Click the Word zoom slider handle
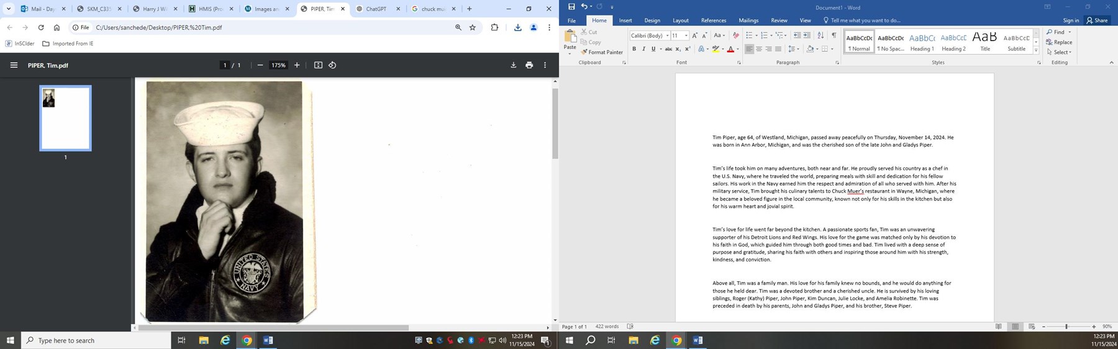 coord(1066,327)
